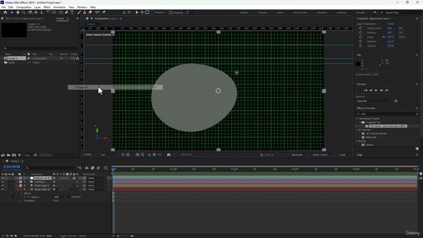Click the Info panel black color swatch

(x=358, y=64)
